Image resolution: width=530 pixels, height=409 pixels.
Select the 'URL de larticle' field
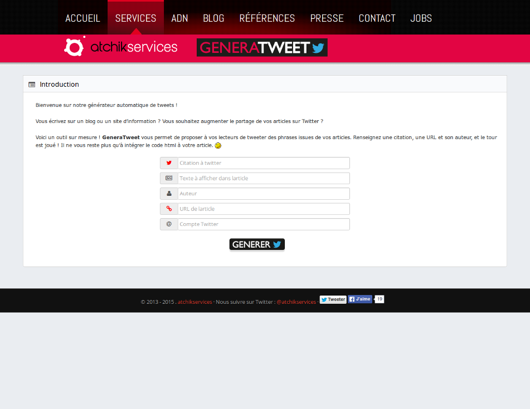tap(264, 209)
